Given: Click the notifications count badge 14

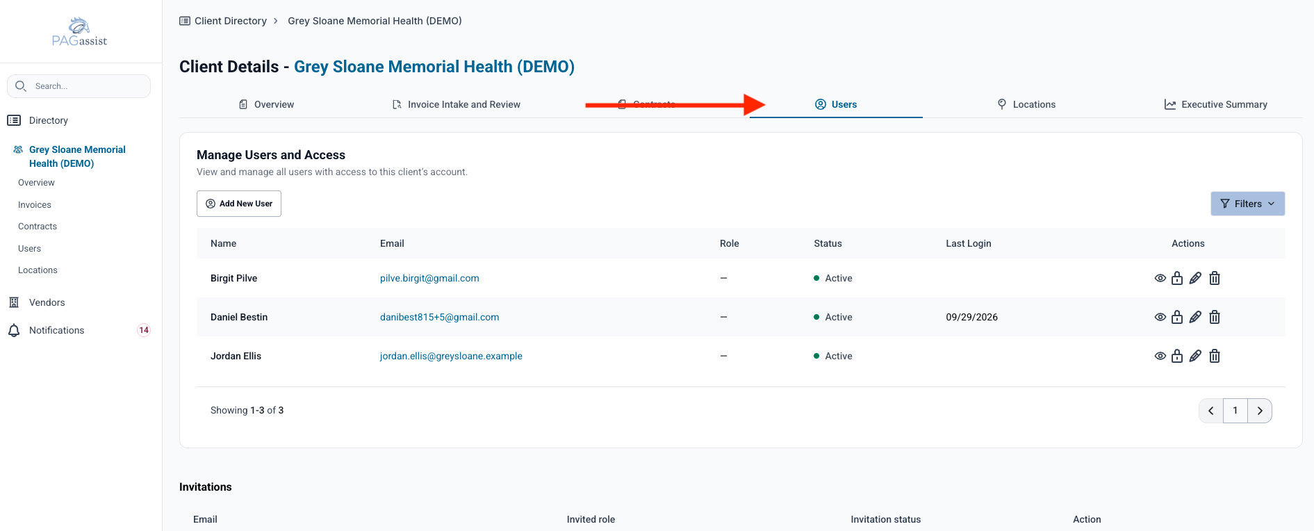Looking at the screenshot, I should [x=144, y=330].
